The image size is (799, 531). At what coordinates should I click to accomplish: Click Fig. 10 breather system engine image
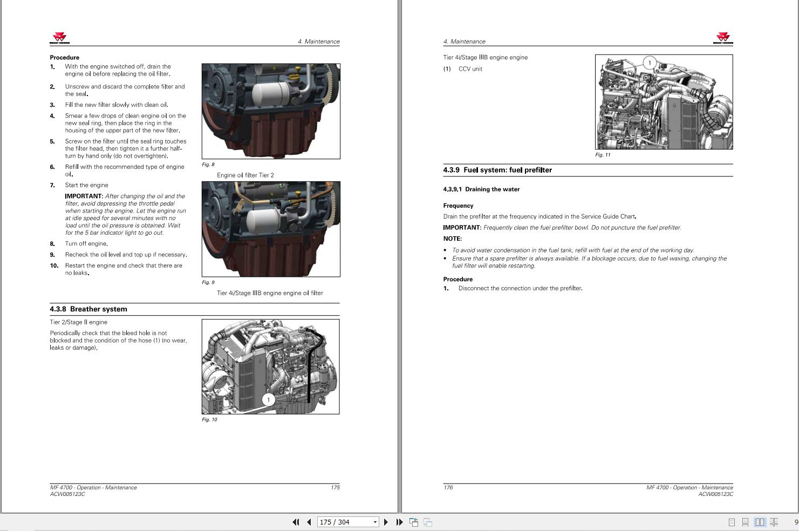(271, 366)
